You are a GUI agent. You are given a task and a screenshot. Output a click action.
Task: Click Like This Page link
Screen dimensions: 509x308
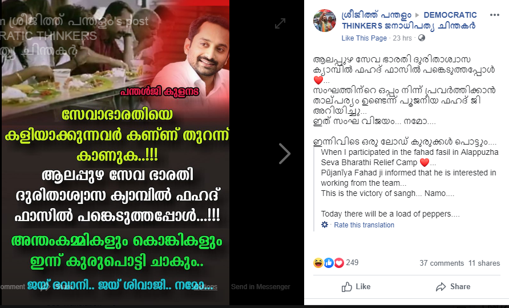[x=364, y=38]
